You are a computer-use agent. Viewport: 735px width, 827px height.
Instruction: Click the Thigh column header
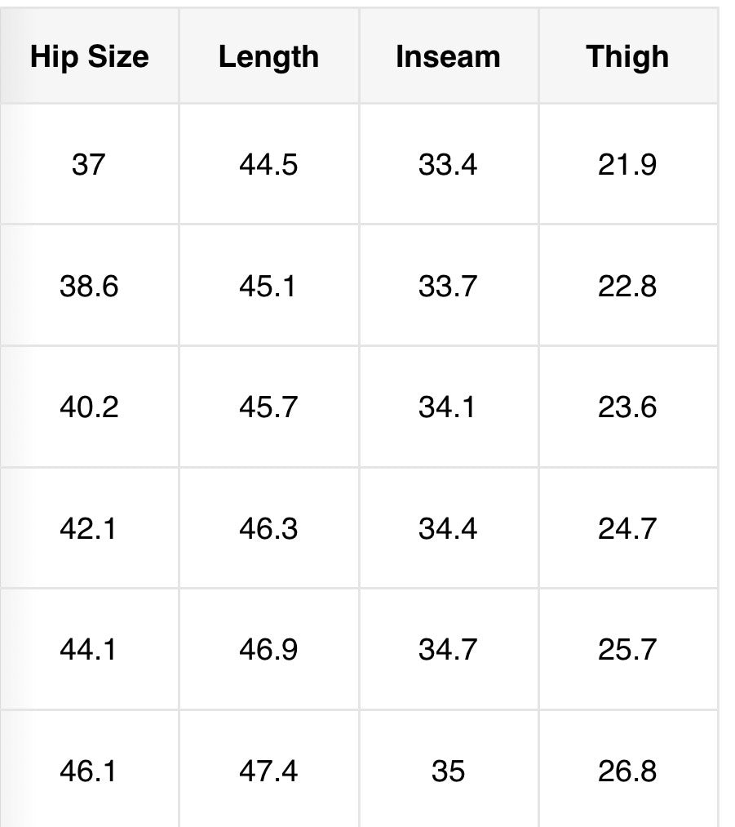pos(627,57)
